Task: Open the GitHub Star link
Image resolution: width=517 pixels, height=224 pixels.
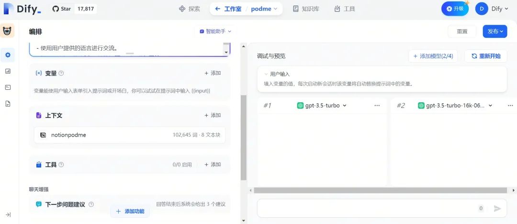Action: click(x=62, y=9)
